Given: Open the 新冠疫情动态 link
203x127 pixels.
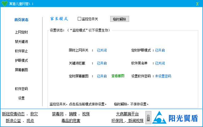Looking at the screenshot, I should click(x=14, y=114).
